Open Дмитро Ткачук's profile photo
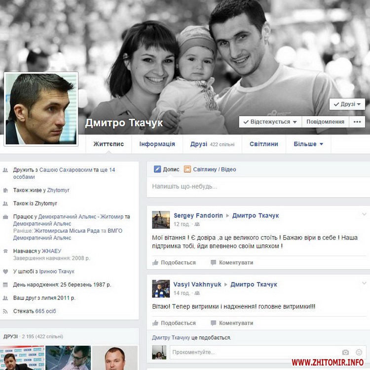The height and width of the screenshot is (370, 370). tap(41, 109)
